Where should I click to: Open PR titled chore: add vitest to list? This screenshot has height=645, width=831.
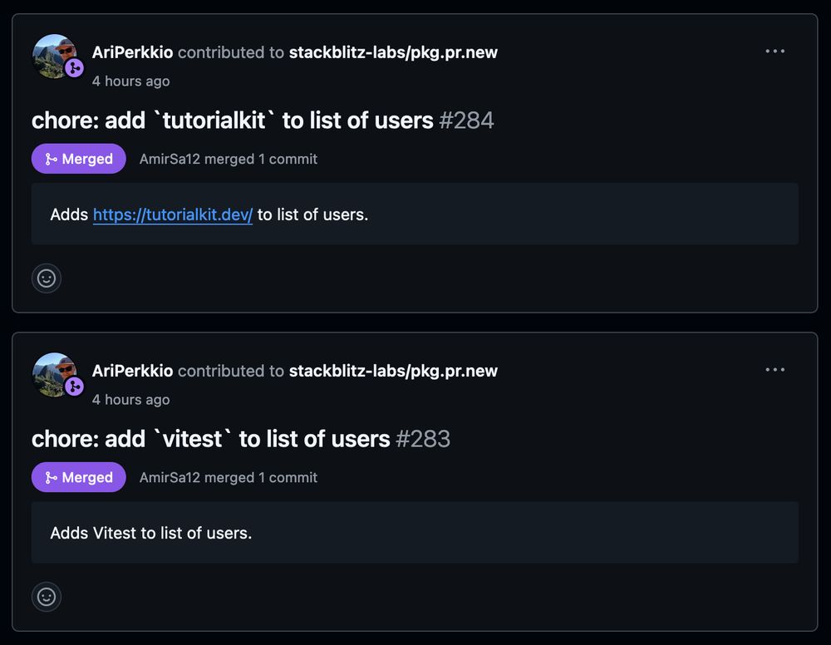[x=211, y=439]
